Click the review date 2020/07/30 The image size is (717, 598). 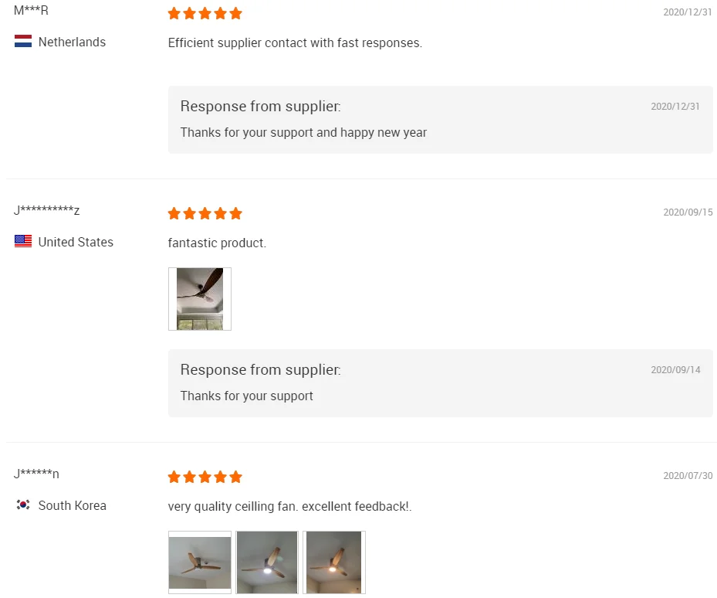[688, 476]
